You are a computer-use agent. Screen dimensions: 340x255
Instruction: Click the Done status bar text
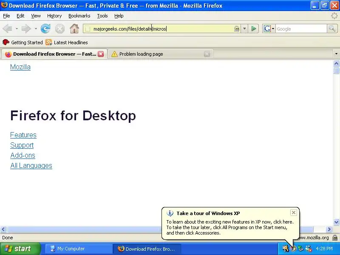tap(8, 238)
